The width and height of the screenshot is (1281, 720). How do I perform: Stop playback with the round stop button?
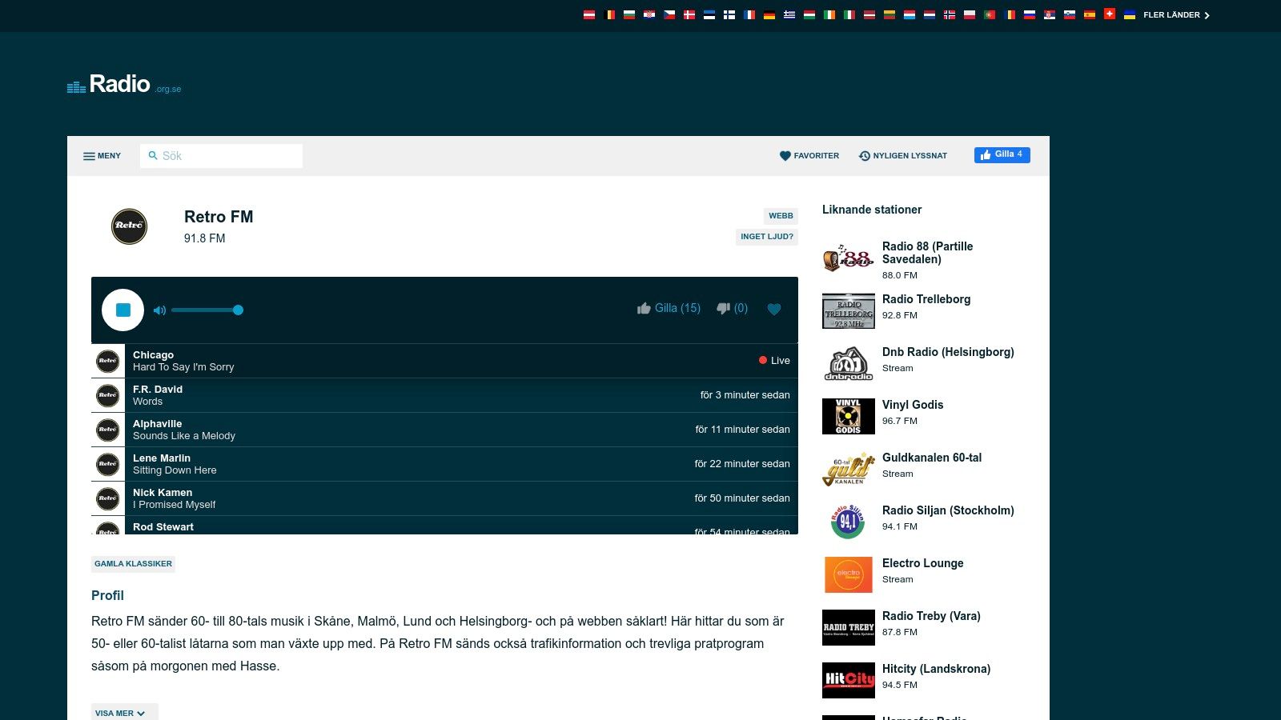pyautogui.click(x=122, y=310)
